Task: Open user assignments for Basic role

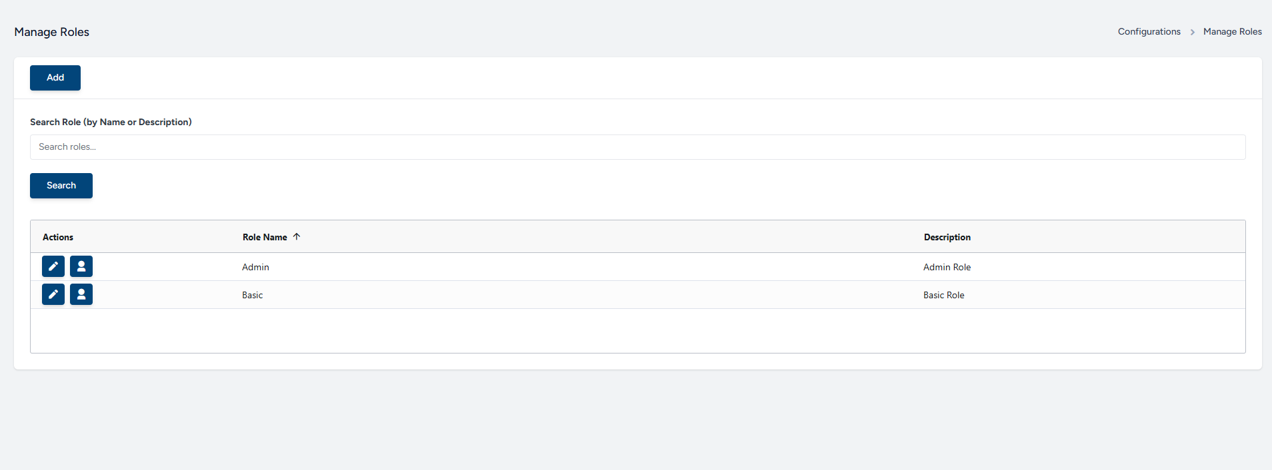Action: (x=81, y=294)
